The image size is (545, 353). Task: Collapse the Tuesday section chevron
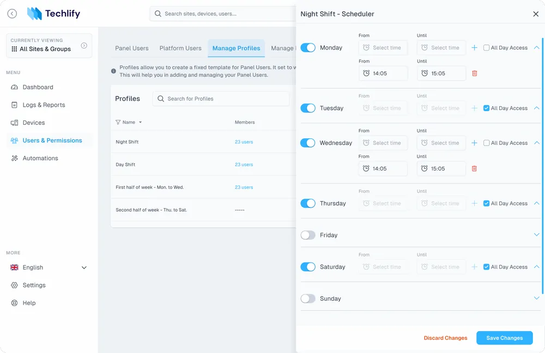click(536, 108)
